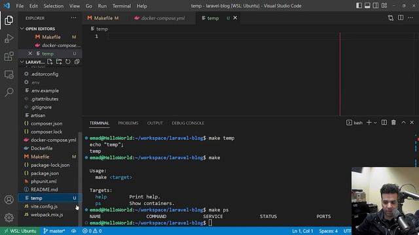Click explorer sidebar vertical scrollbar
Viewport: 419px width, 235px height.
[80, 178]
